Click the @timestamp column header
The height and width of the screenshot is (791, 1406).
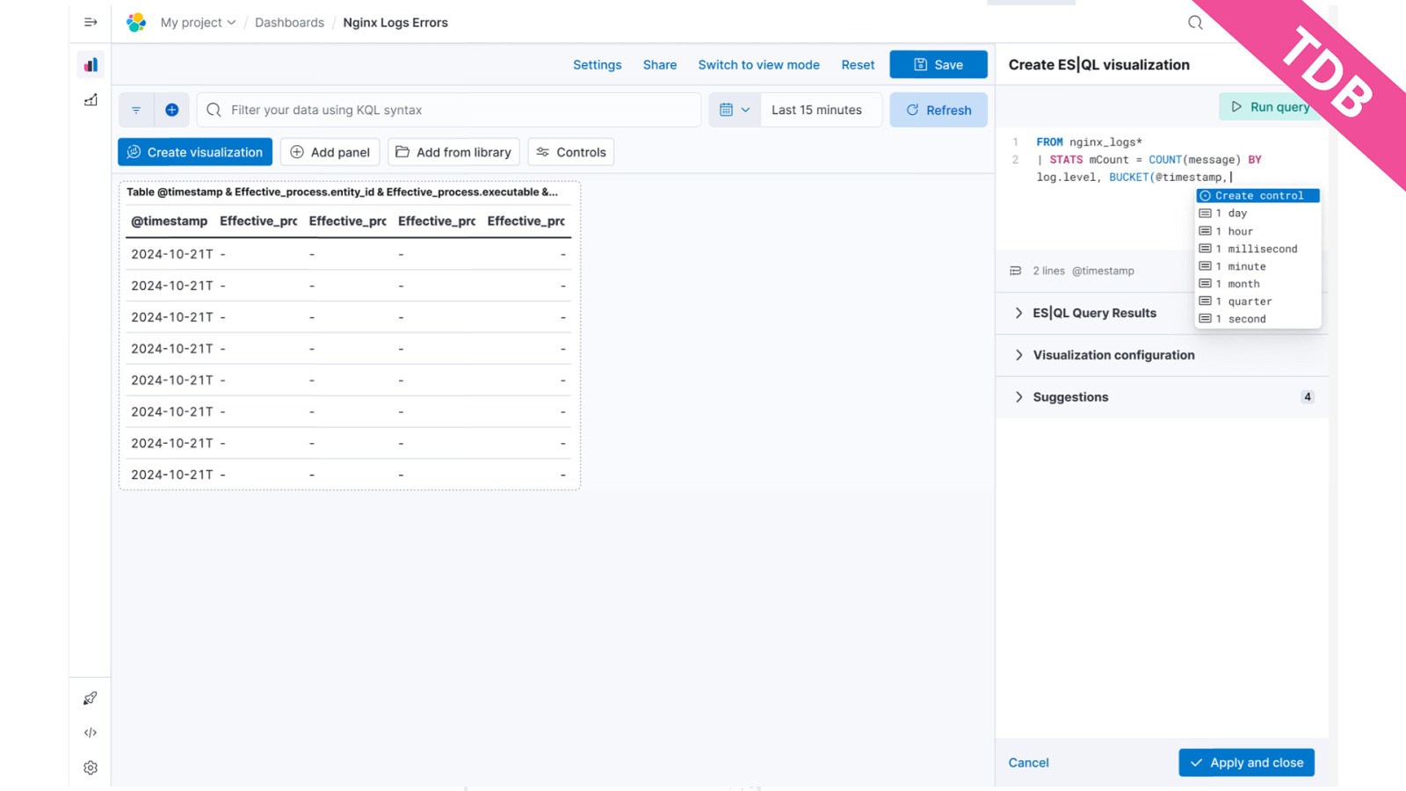170,221
